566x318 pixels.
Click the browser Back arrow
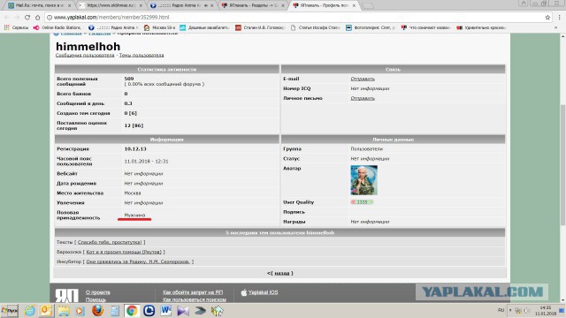7,18
